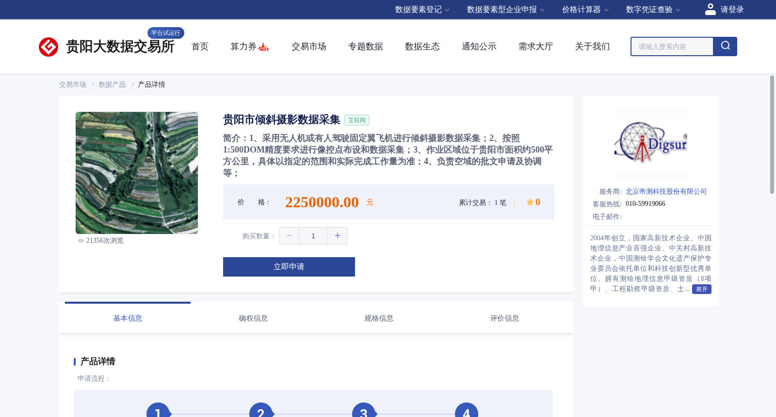Click 贵阳大数据交易所 site title

pos(120,46)
